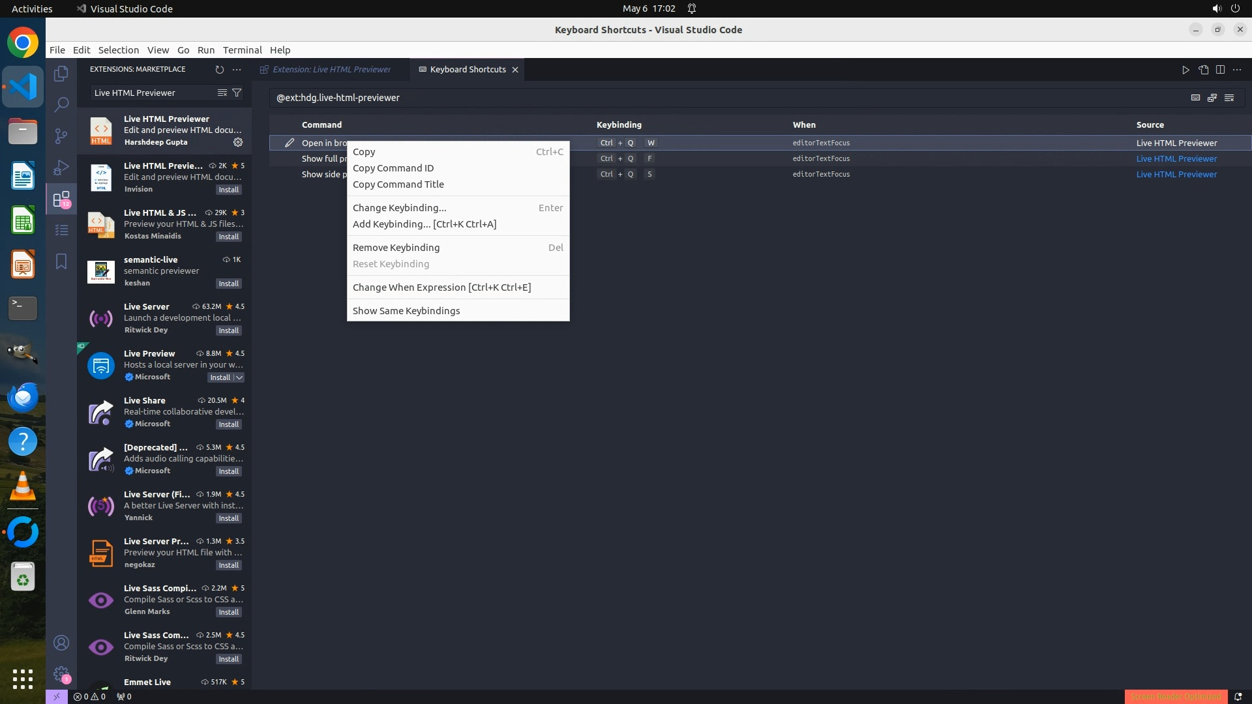Image resolution: width=1252 pixels, height=704 pixels.
Task: Click the Record Keys keyboard icon
Action: (1195, 98)
